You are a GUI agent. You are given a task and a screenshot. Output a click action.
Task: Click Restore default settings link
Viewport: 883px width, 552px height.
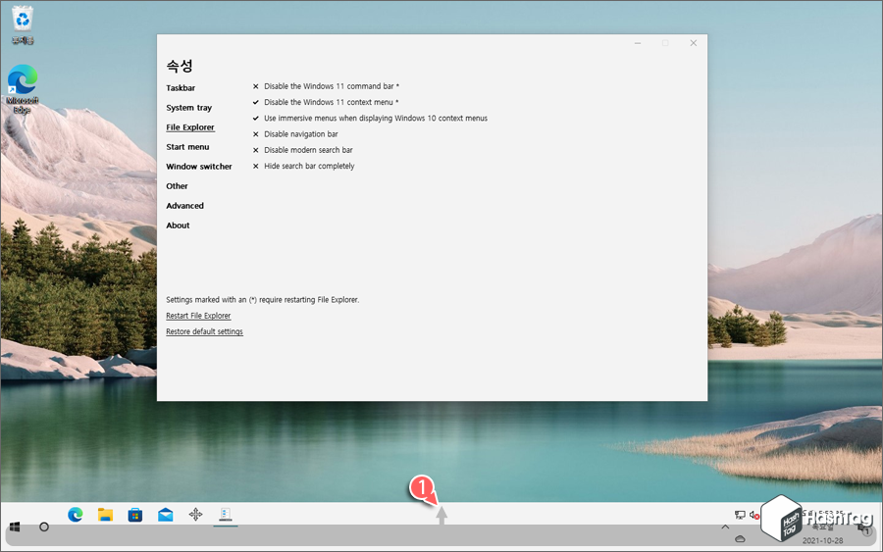pyautogui.click(x=204, y=331)
